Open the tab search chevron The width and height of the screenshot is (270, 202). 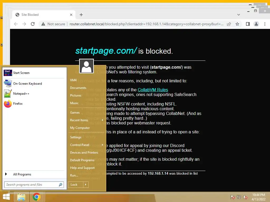pyautogui.click(x=238, y=15)
